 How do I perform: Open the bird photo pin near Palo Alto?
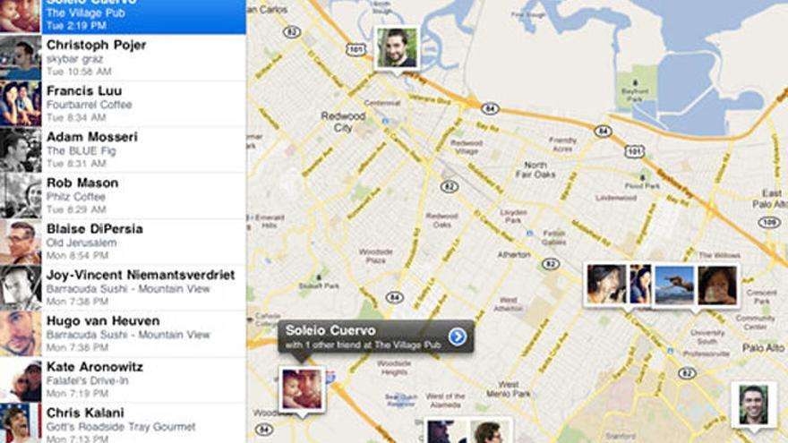674,285
